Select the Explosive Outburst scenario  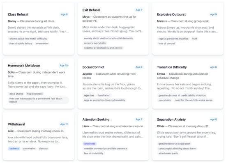click(188, 29)
